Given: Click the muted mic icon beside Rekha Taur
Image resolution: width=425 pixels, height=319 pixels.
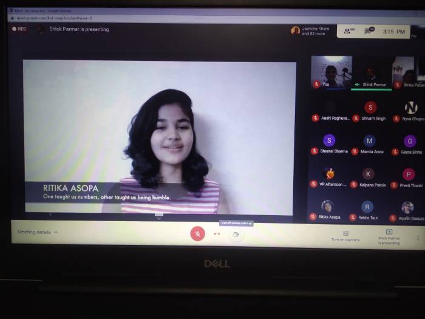Looking at the screenshot, I should [353, 218].
